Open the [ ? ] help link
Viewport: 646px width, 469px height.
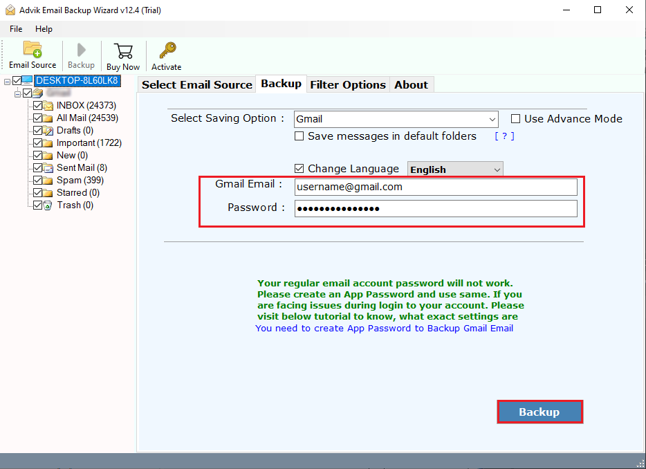[504, 136]
